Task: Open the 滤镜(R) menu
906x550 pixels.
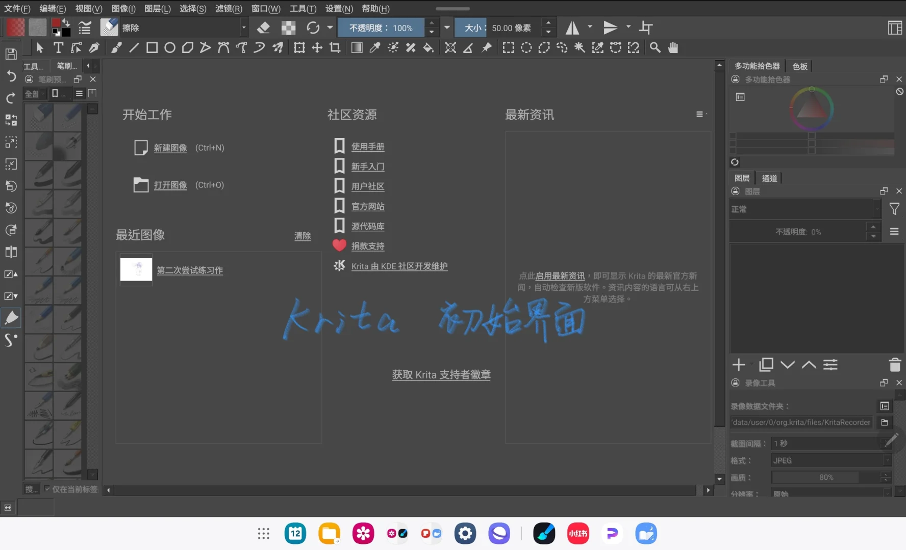Action: point(229,9)
